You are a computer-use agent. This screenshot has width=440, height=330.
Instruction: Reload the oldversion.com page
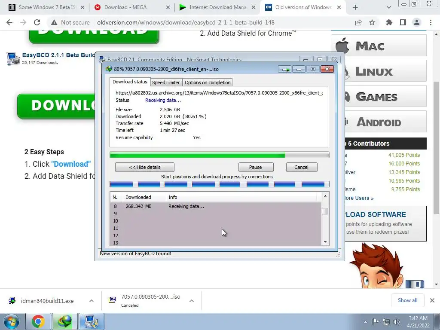point(37,22)
